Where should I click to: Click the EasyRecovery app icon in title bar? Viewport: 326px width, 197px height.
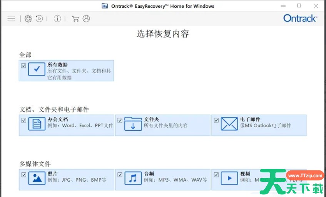point(105,6)
